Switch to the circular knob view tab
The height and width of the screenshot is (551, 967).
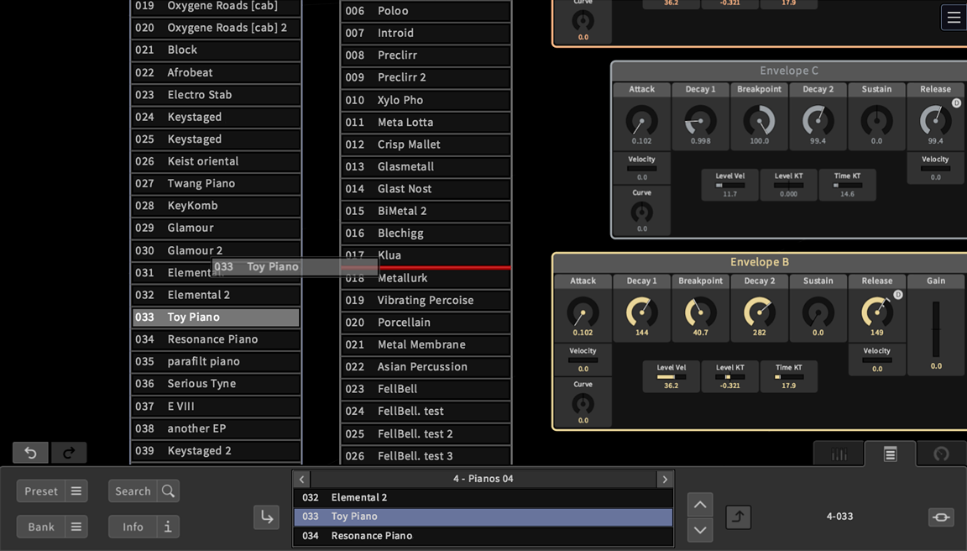tap(941, 454)
